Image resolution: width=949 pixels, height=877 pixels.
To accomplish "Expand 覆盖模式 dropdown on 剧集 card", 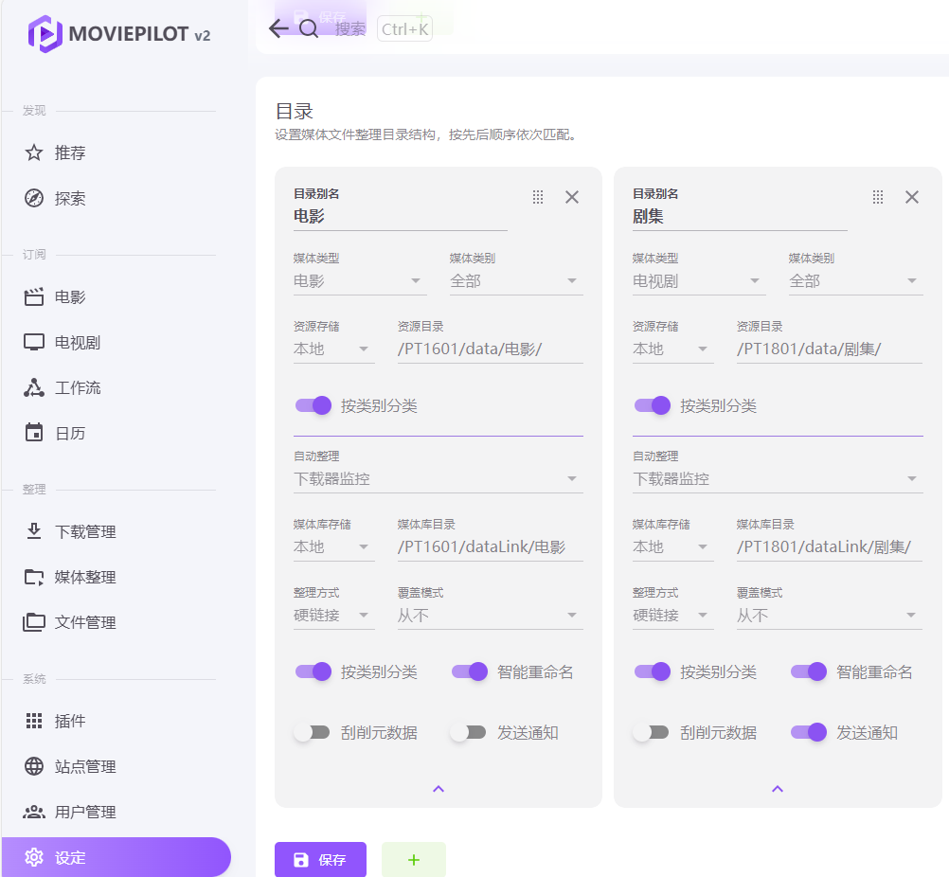I will (x=829, y=616).
